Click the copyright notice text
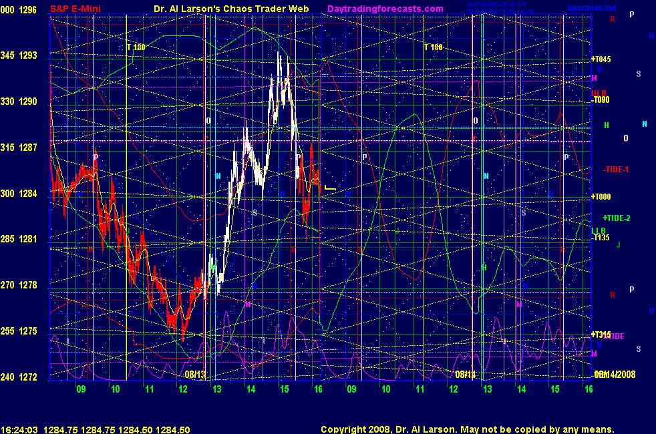The width and height of the screenshot is (656, 434). point(468,429)
